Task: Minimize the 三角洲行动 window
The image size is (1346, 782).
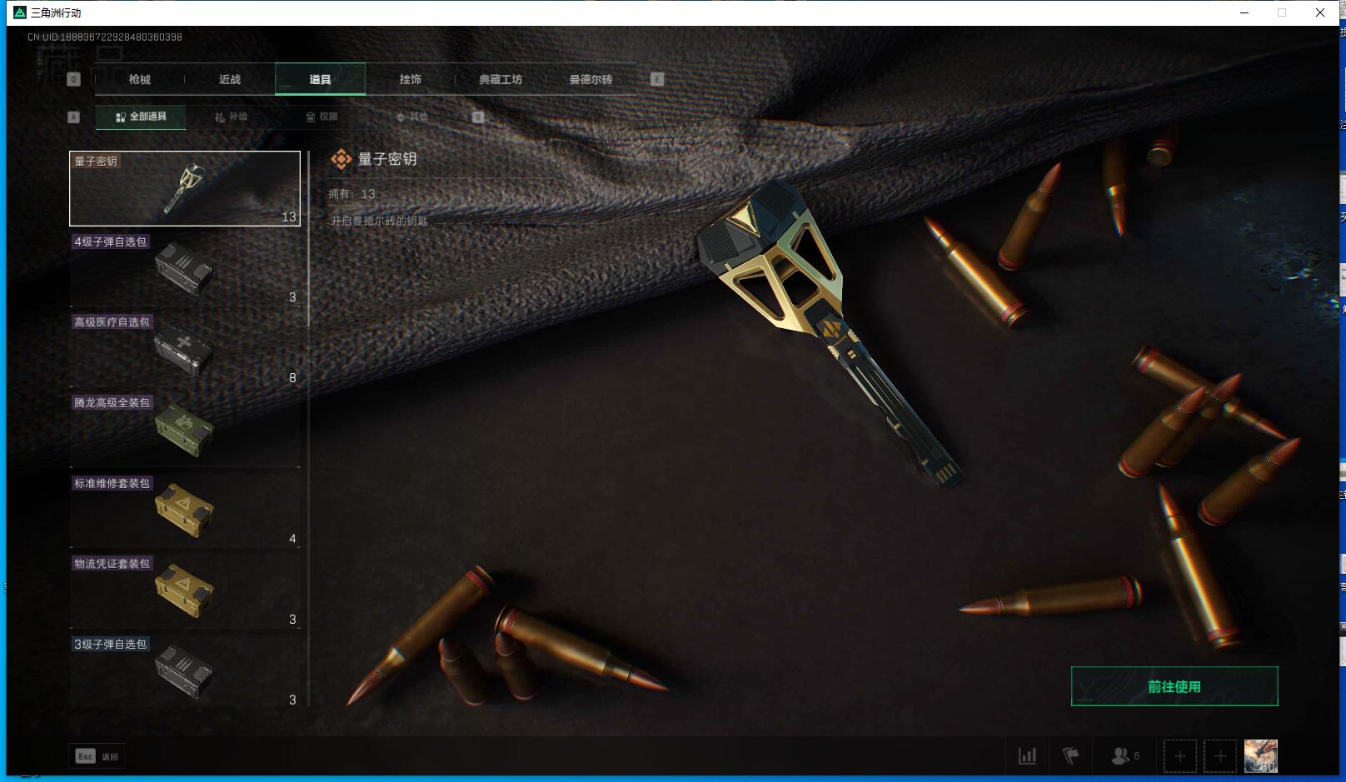Action: (x=1244, y=12)
